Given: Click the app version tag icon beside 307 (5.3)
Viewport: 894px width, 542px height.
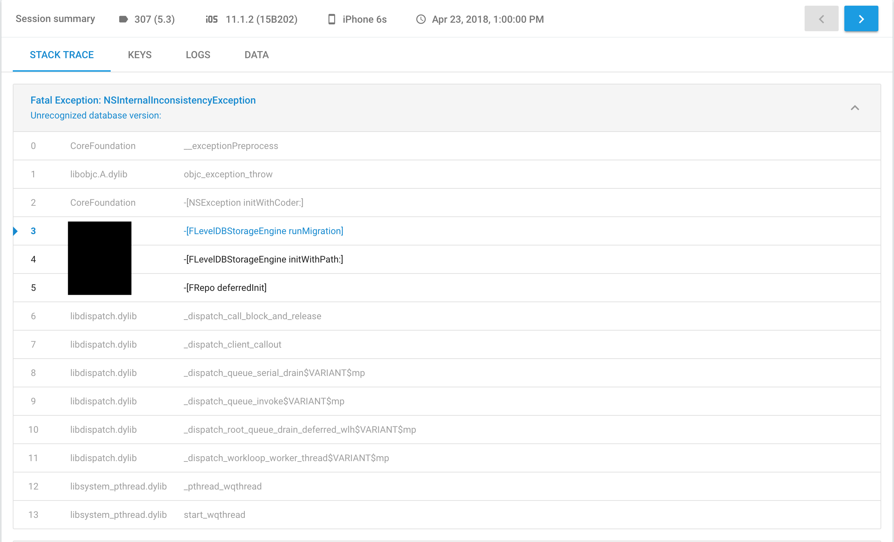Looking at the screenshot, I should point(123,19).
